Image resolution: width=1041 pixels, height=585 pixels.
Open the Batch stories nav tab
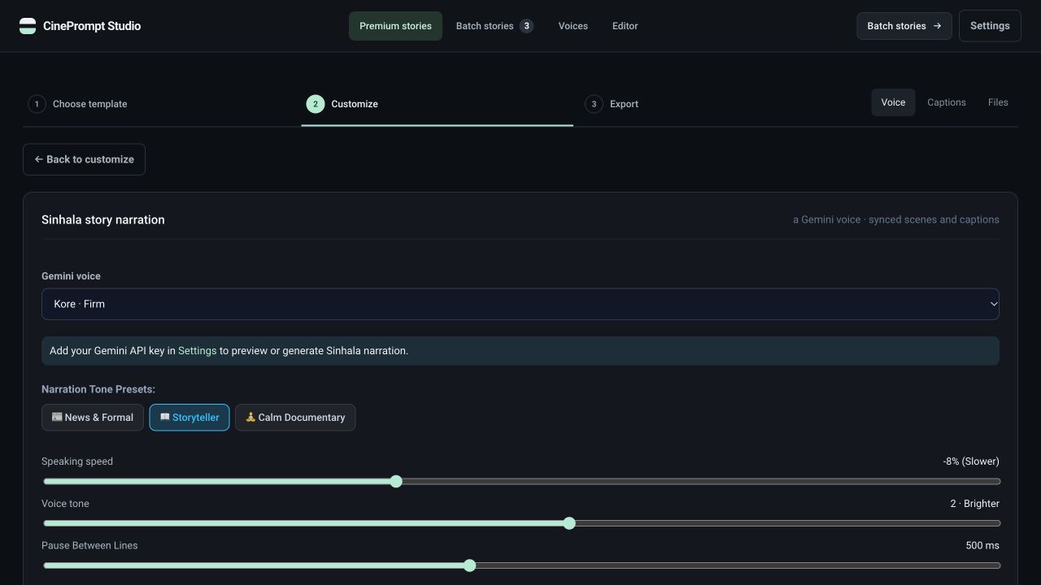(x=494, y=26)
